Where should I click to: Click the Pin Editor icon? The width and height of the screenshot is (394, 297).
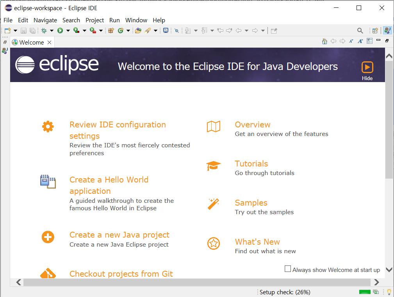(x=274, y=31)
